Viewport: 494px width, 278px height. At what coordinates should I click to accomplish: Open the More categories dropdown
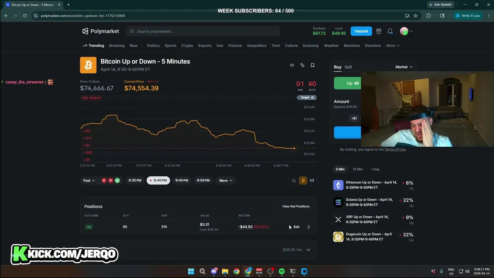coord(393,46)
